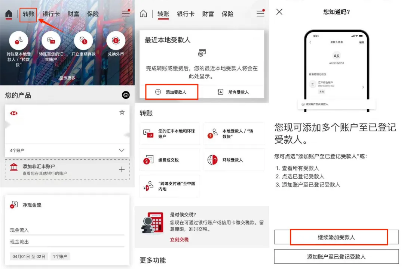Tap 所有受款人 button
This screenshot has height=269, width=404.
click(x=233, y=92)
